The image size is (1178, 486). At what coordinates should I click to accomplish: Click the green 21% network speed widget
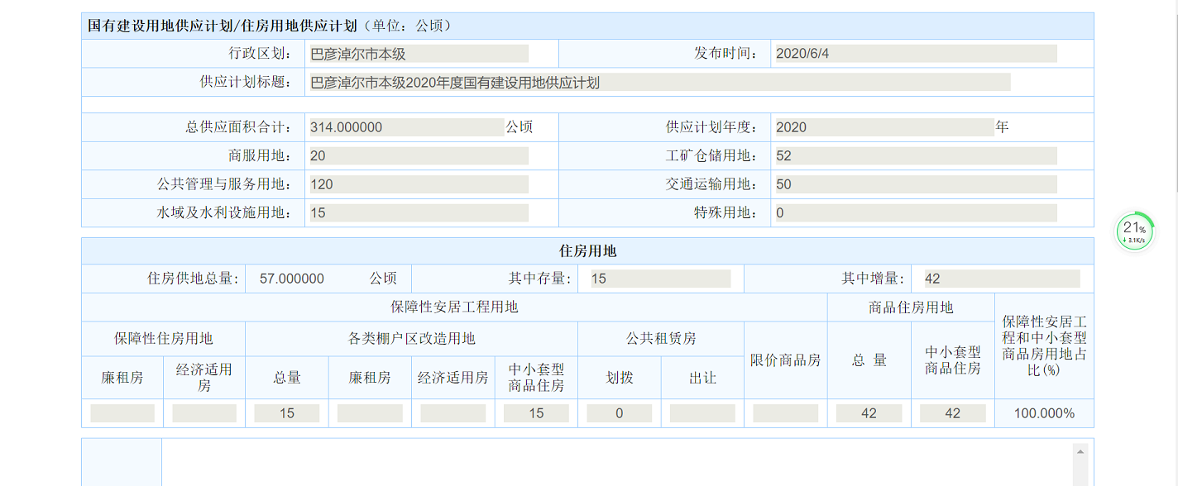point(1134,231)
